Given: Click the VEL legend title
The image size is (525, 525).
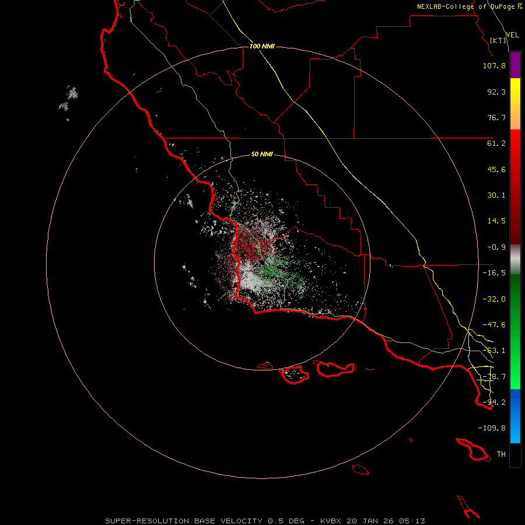Looking at the screenshot, I should coord(512,35).
